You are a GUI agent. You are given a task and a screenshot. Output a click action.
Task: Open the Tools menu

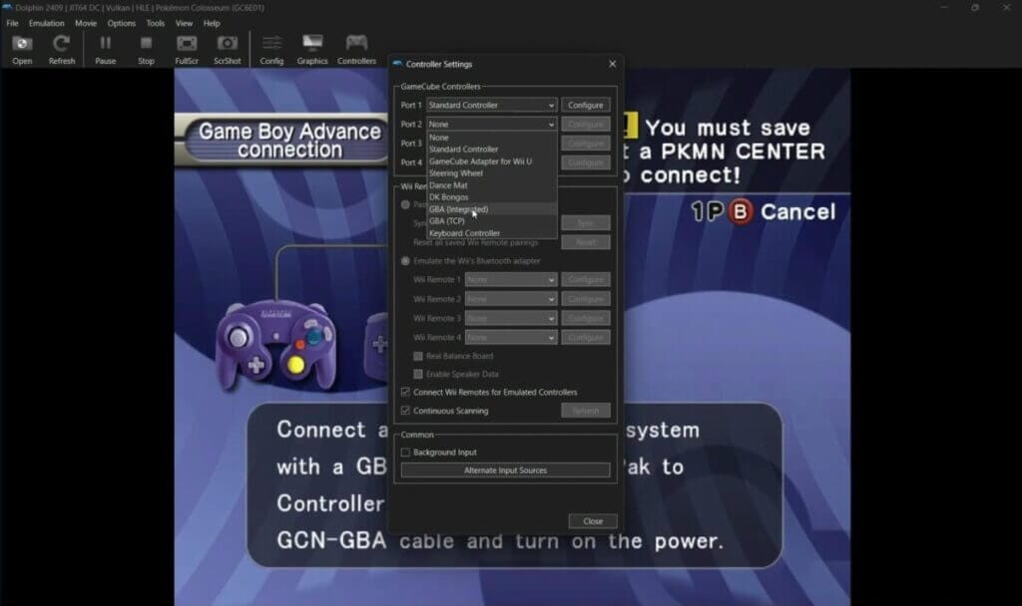click(x=156, y=23)
